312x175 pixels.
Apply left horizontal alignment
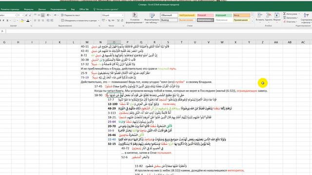pyautogui.click(x=35, y=20)
